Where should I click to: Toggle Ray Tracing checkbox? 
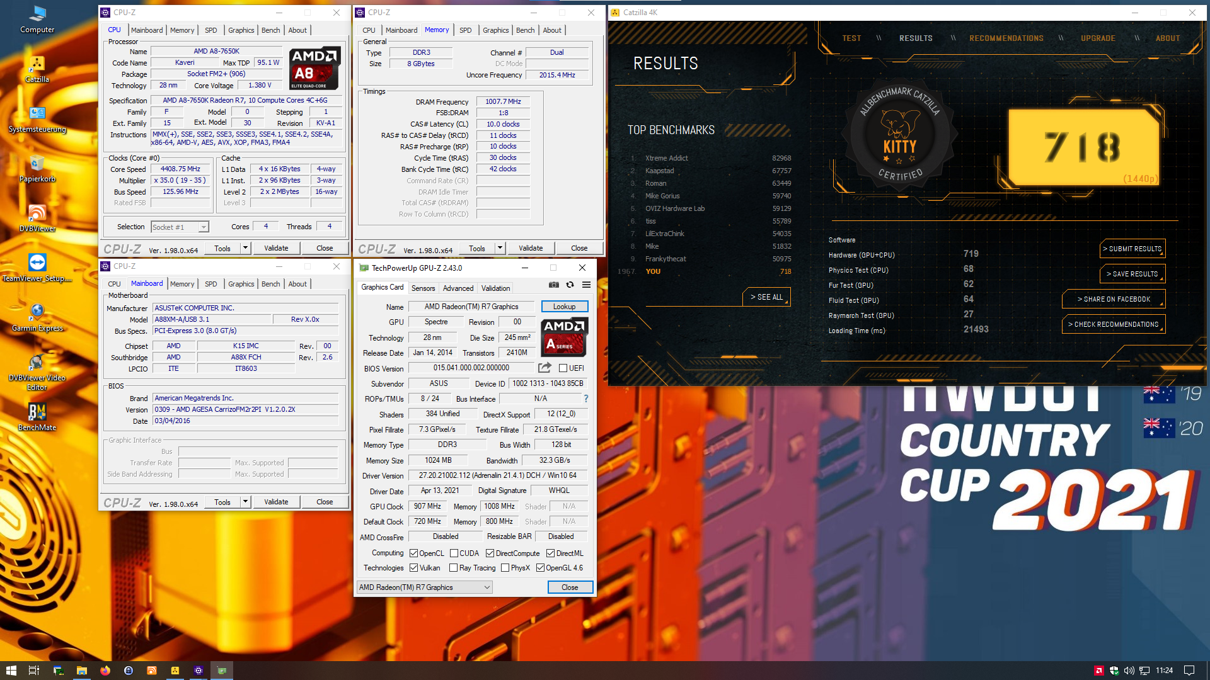453,568
